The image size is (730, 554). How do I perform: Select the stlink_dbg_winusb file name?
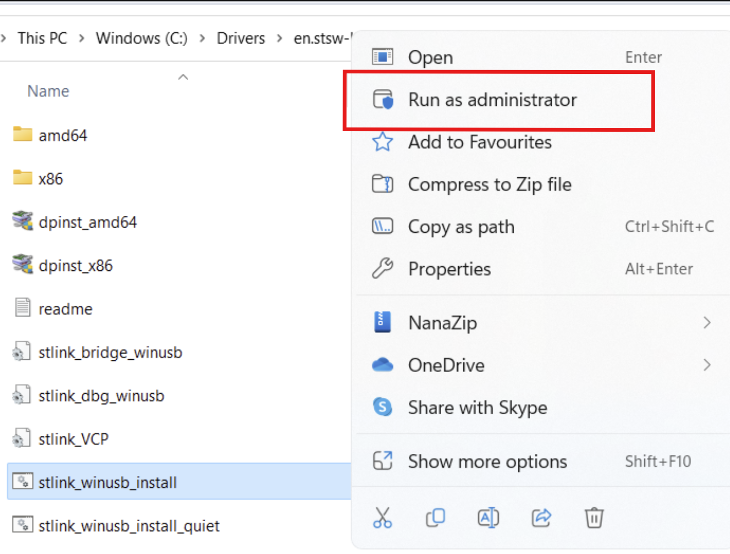101,396
